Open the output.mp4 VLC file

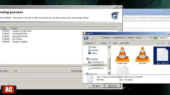pos(122,56)
